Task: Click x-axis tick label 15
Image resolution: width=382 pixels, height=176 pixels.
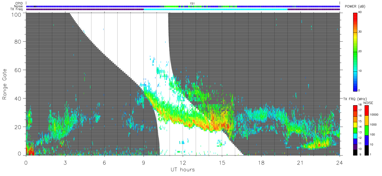Action: point(222,162)
